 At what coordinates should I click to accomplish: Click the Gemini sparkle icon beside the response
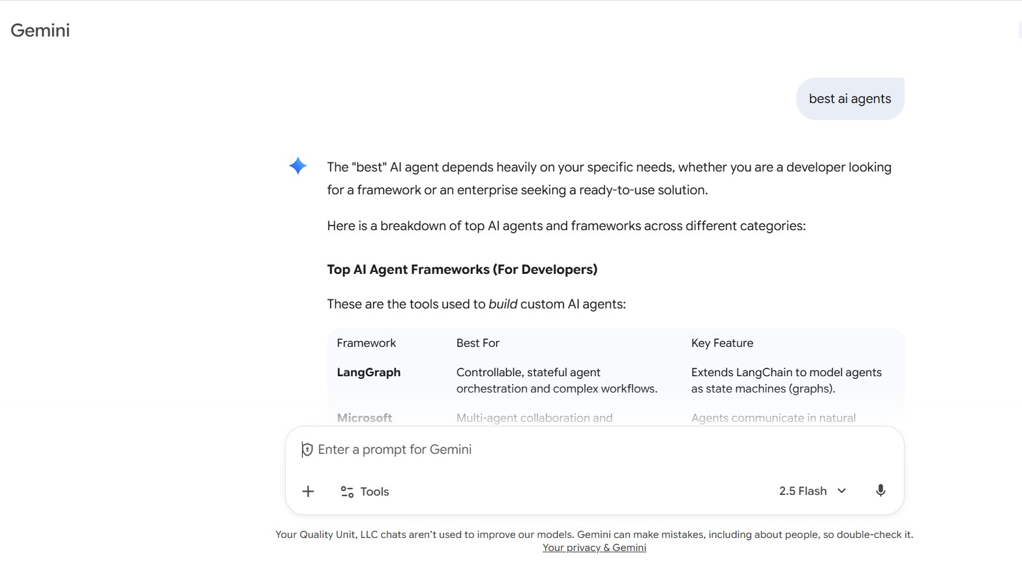click(x=297, y=166)
